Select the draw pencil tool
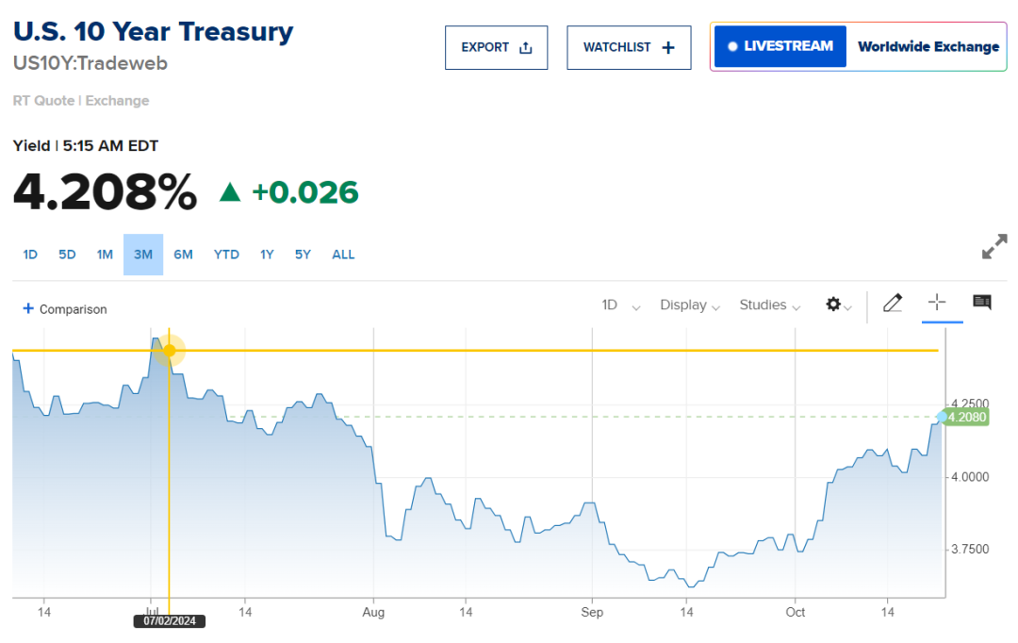 [x=892, y=304]
